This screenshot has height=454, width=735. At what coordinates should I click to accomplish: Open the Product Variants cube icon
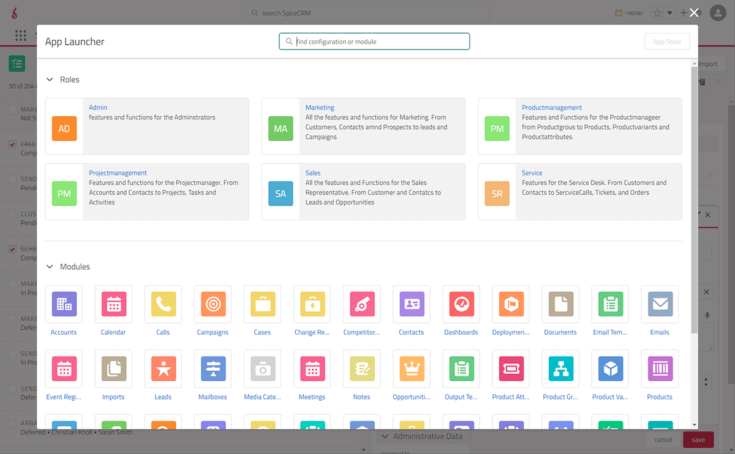coord(610,368)
